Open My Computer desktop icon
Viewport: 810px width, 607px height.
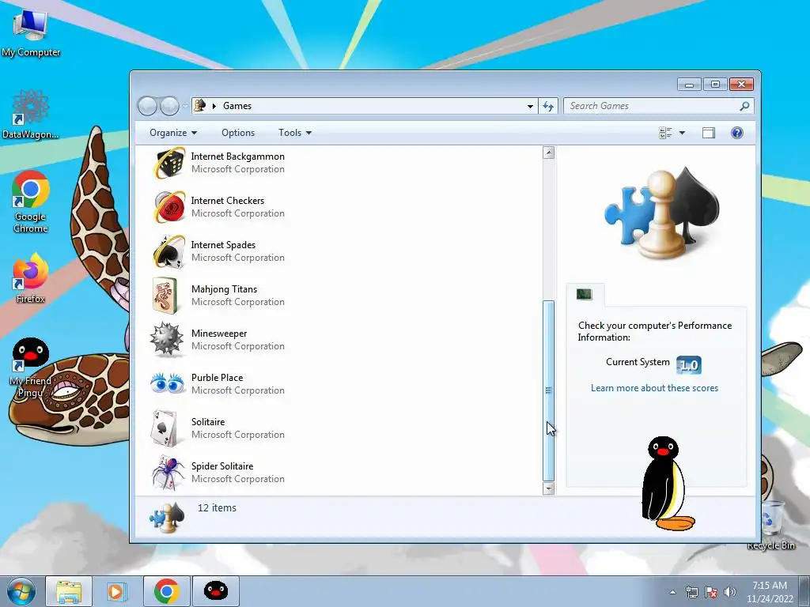(31, 32)
